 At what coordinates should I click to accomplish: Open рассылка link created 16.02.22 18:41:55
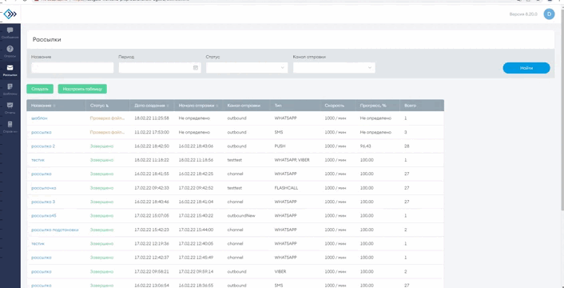42,174
